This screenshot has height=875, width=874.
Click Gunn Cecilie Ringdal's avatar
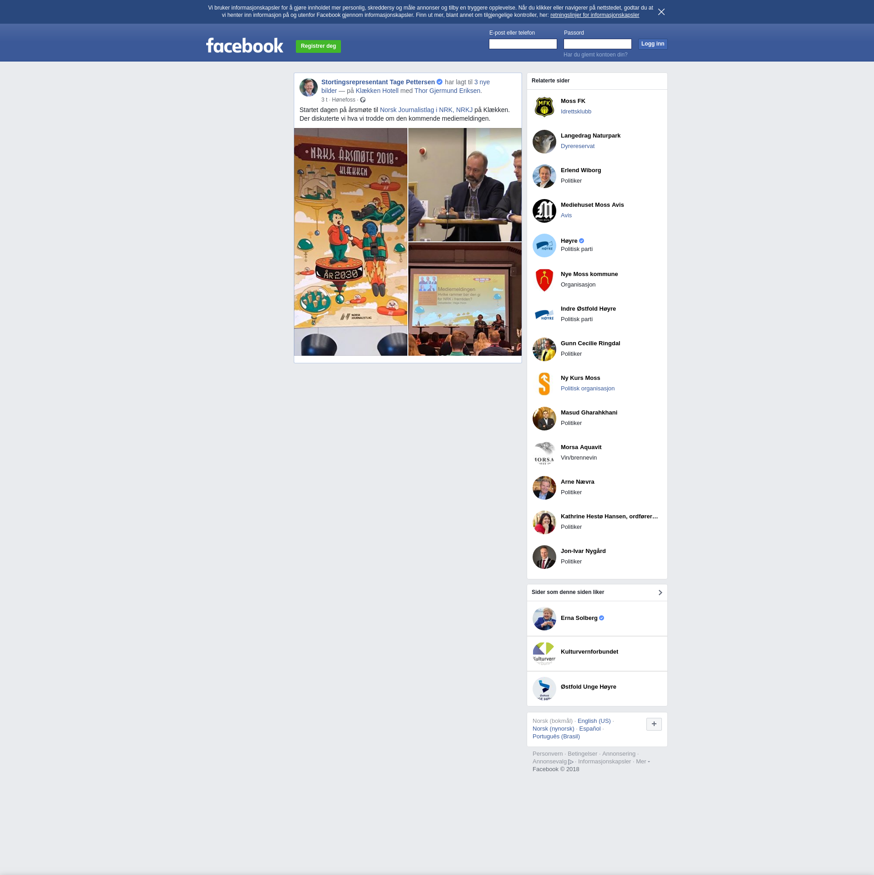[x=544, y=349]
